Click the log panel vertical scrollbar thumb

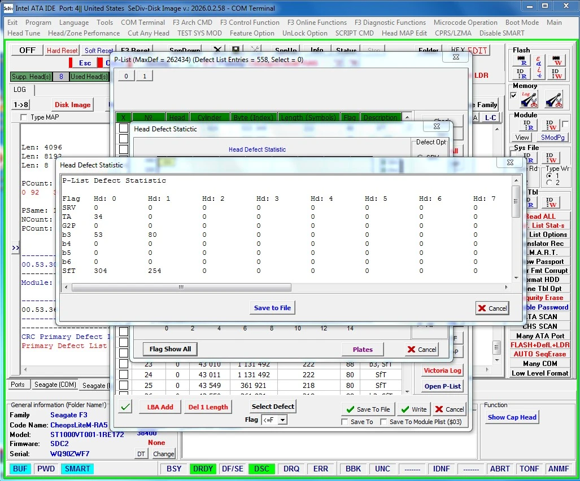497,347
